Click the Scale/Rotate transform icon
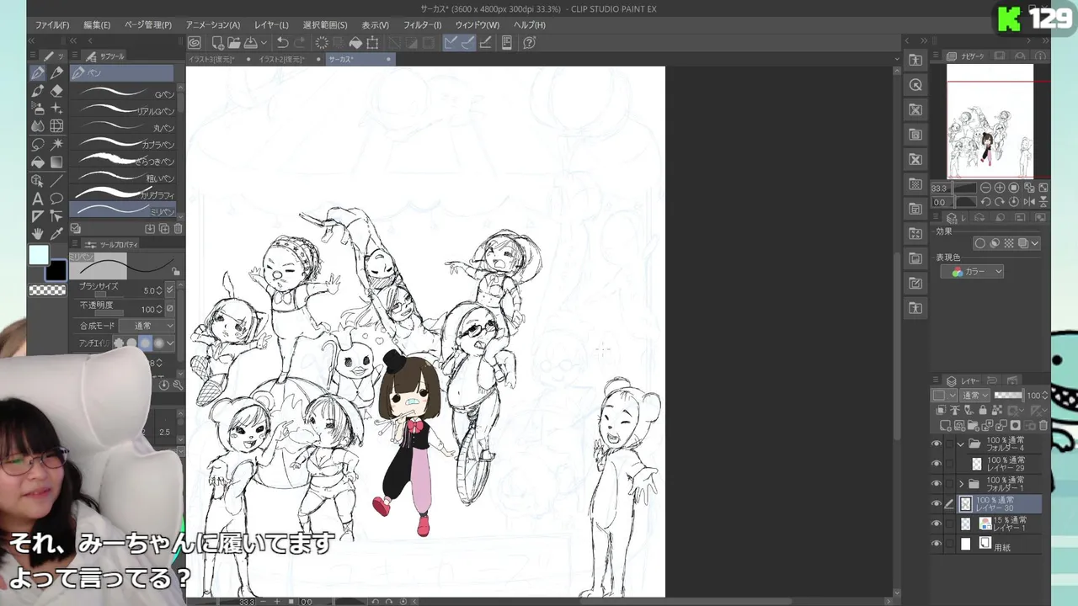Viewport: 1078px width, 606px height. coord(372,43)
